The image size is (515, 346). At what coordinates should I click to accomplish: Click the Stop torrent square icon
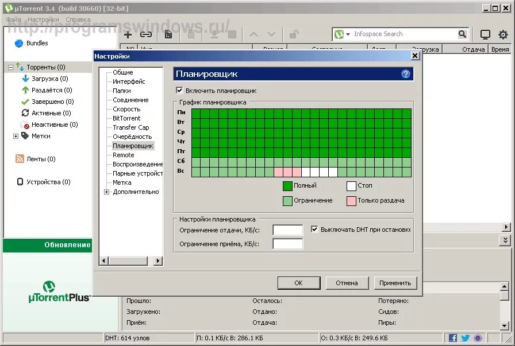pyautogui.click(x=232, y=34)
